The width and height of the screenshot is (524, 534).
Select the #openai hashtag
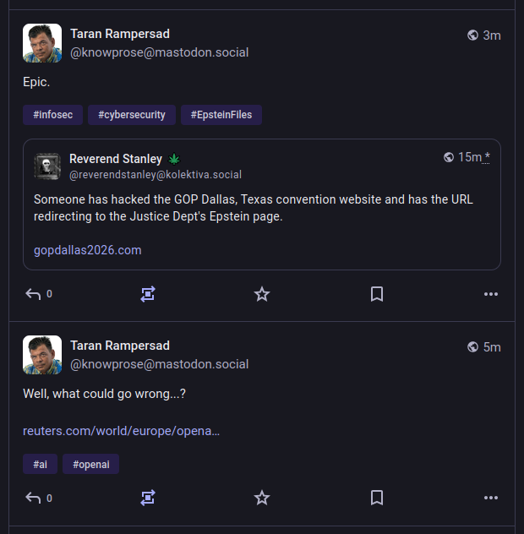[x=91, y=464]
